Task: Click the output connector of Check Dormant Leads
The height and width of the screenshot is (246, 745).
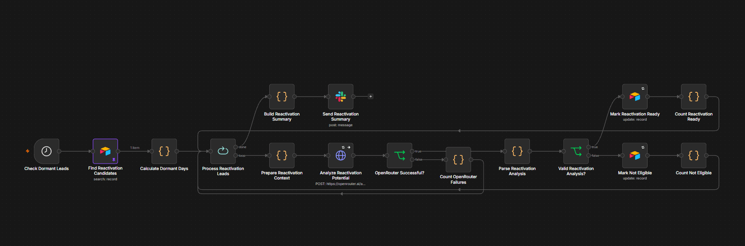Action: pyautogui.click(x=59, y=151)
